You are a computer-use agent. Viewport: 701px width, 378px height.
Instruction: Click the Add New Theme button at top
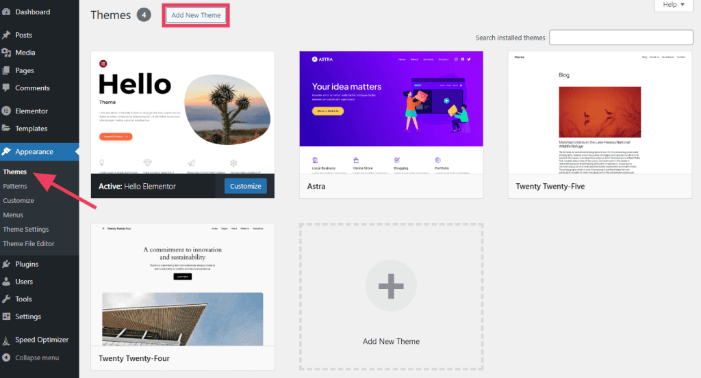click(x=196, y=15)
